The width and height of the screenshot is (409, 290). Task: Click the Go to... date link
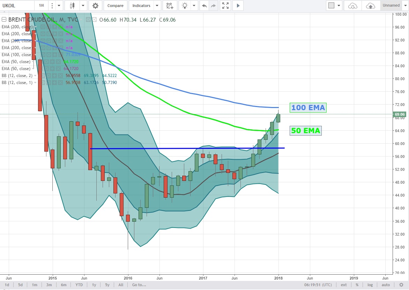[139, 285]
